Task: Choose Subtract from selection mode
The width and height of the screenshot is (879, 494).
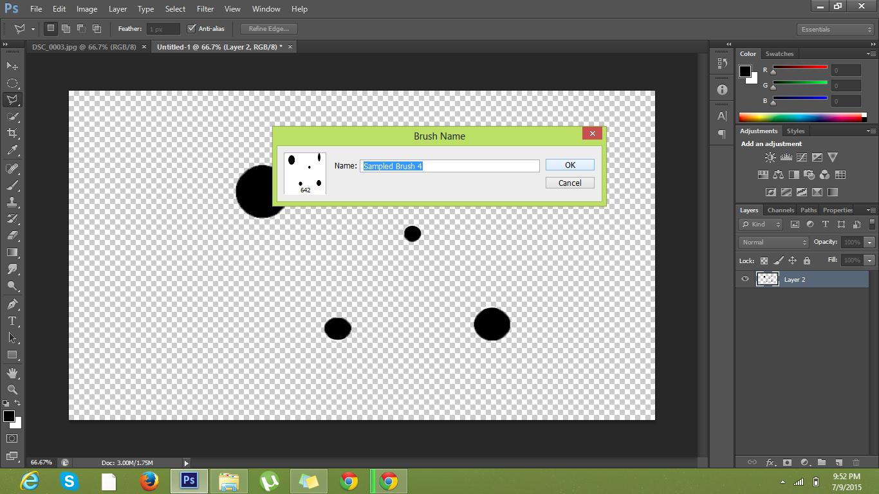Action: coord(82,28)
